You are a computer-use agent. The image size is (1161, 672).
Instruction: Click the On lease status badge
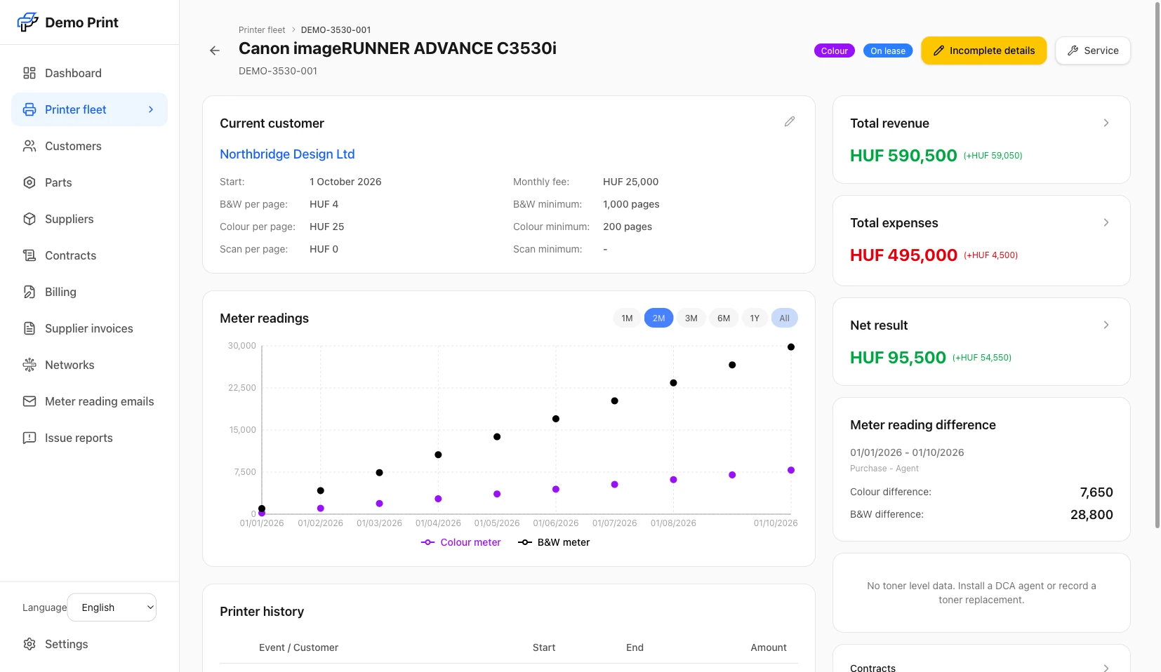[888, 51]
